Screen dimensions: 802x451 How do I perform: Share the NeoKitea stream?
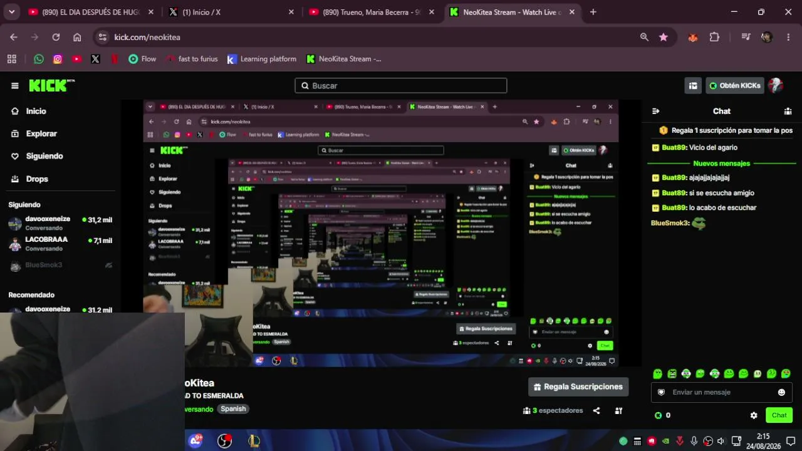pos(596,411)
